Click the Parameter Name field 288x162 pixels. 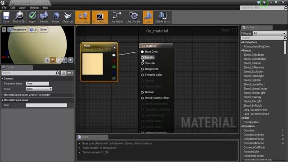tap(37, 84)
